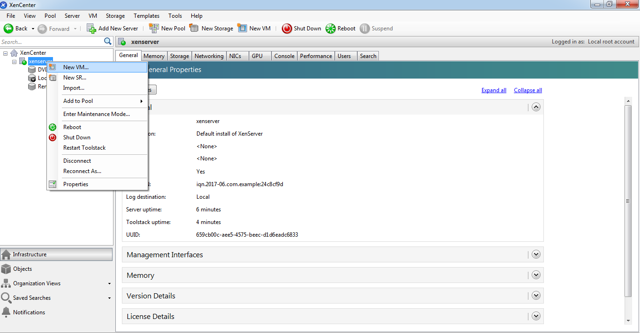Click the Infrastructure house icon in navigation pane

point(6,254)
